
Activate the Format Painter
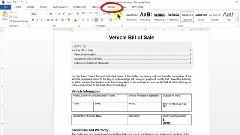pyautogui.click(x=19, y=21)
